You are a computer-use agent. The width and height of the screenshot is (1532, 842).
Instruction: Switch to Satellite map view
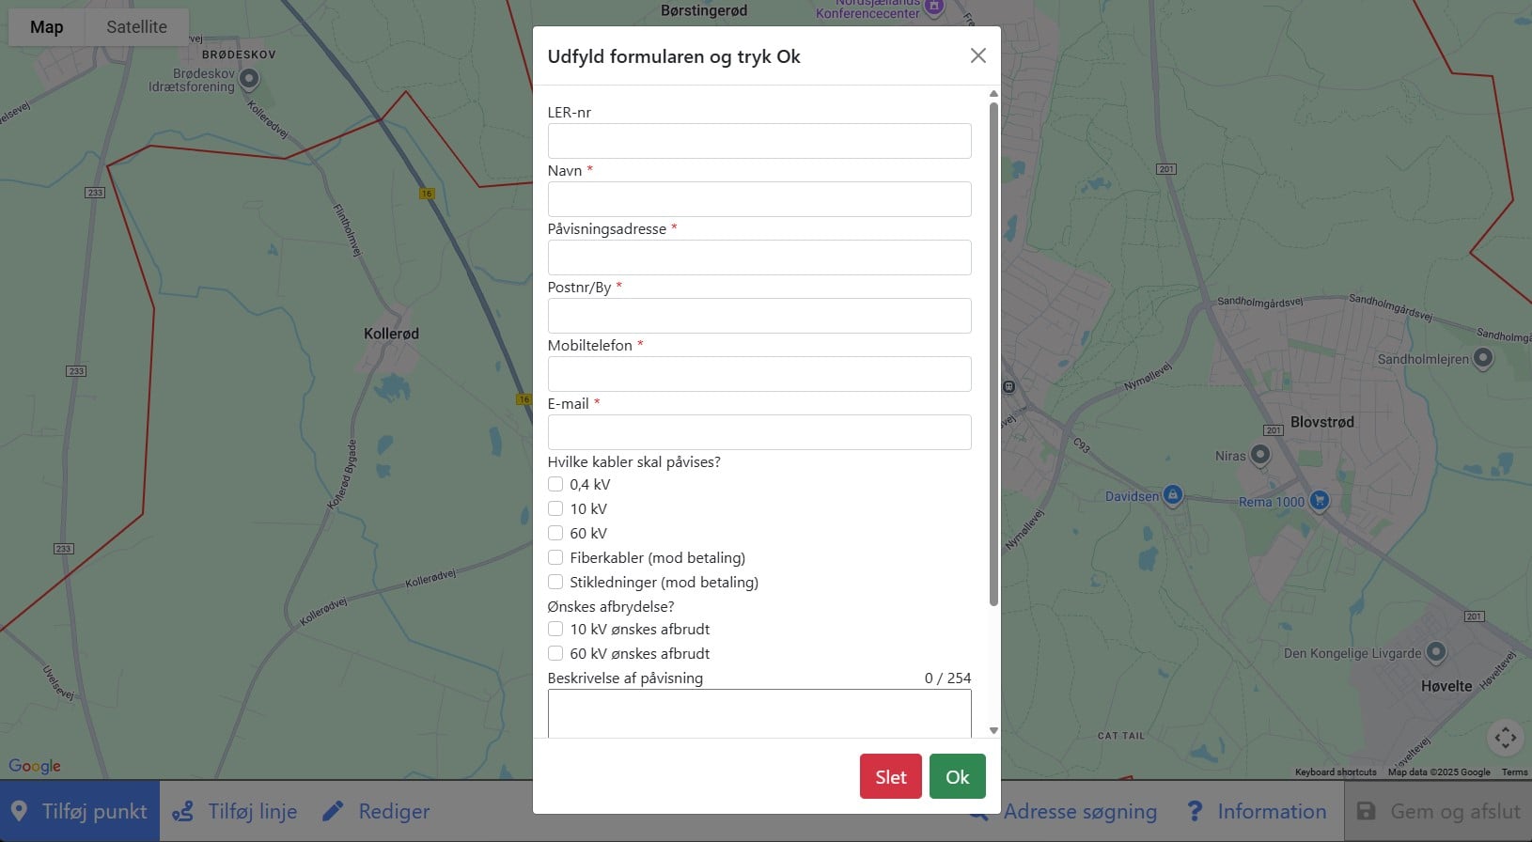coord(136,27)
